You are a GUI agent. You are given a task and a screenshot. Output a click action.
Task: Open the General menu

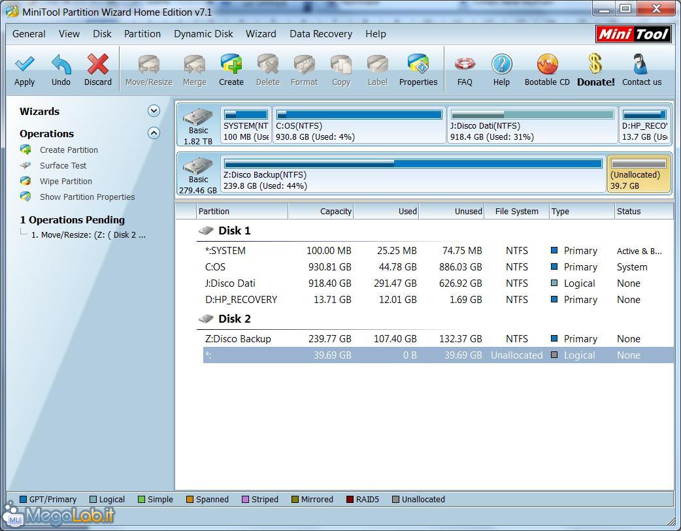click(29, 34)
